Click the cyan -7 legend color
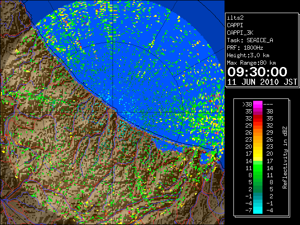Screen dimensions: 300x225 [x=258, y=210]
